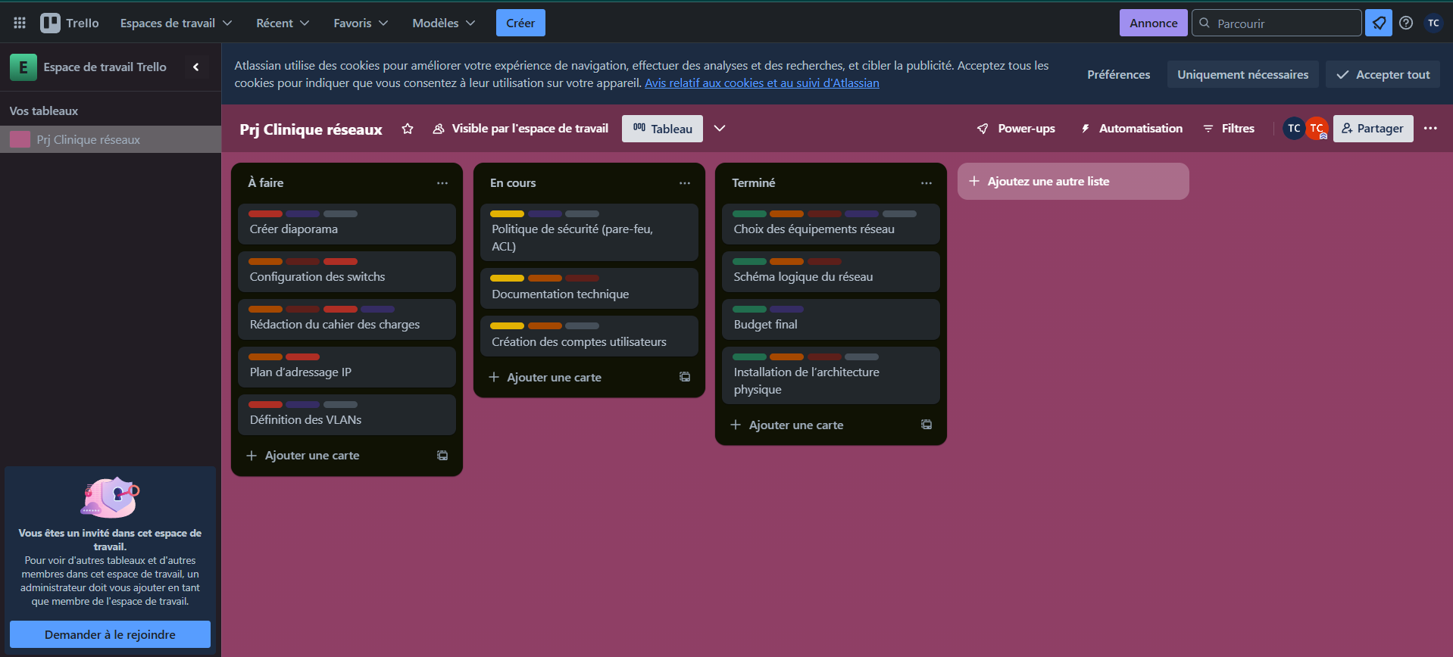Open the Récent menu
This screenshot has width=1453, height=657.
pos(283,23)
